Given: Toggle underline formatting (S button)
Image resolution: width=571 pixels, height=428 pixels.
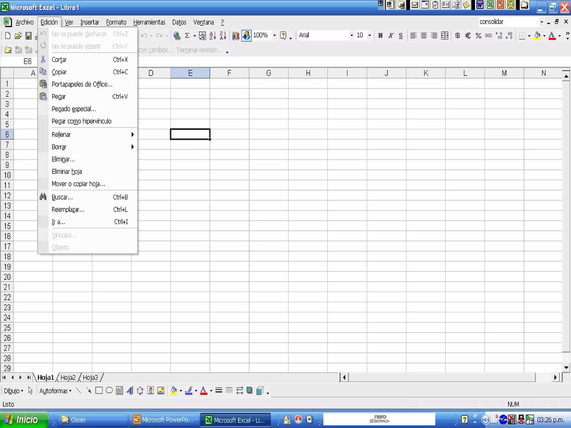Looking at the screenshot, I should point(401,35).
